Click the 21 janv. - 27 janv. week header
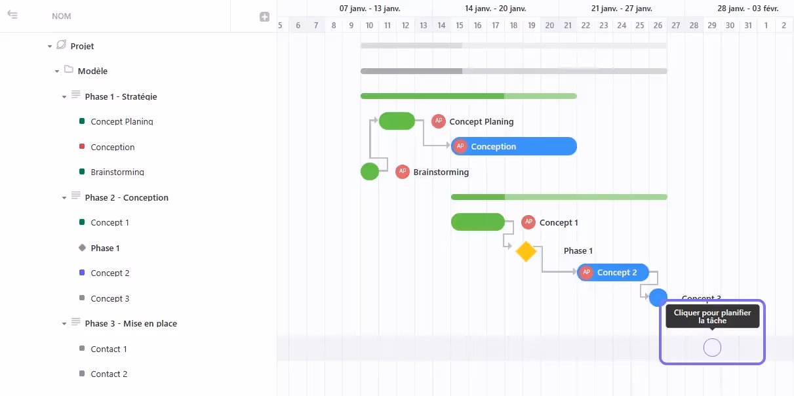Viewport: 794px width, 396px height. [622, 9]
